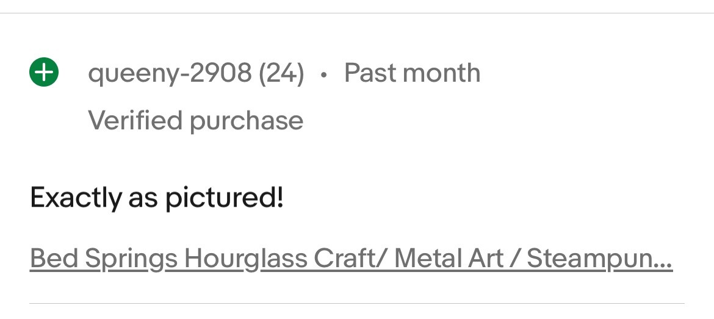Image resolution: width=714 pixels, height=319 pixels.
Task: Click the word 'Hourglass' in the item link
Action: tap(245, 258)
